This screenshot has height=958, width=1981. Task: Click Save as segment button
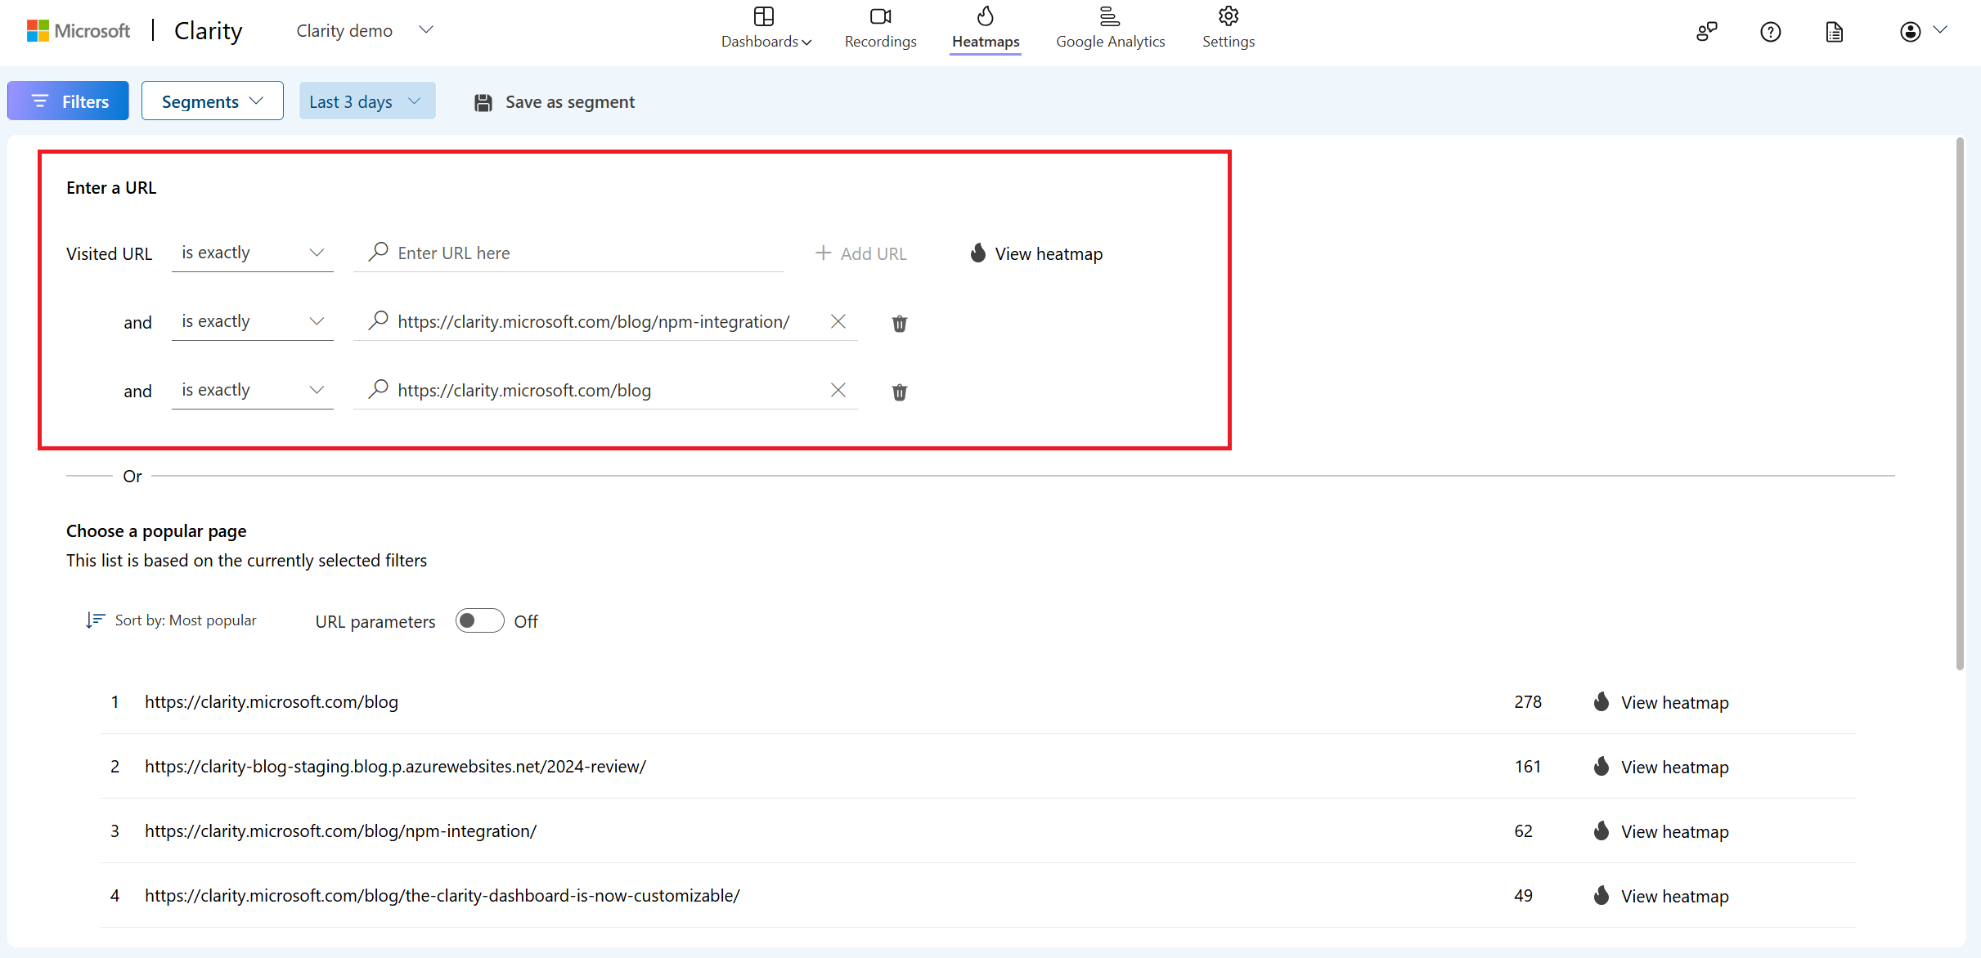coord(556,102)
